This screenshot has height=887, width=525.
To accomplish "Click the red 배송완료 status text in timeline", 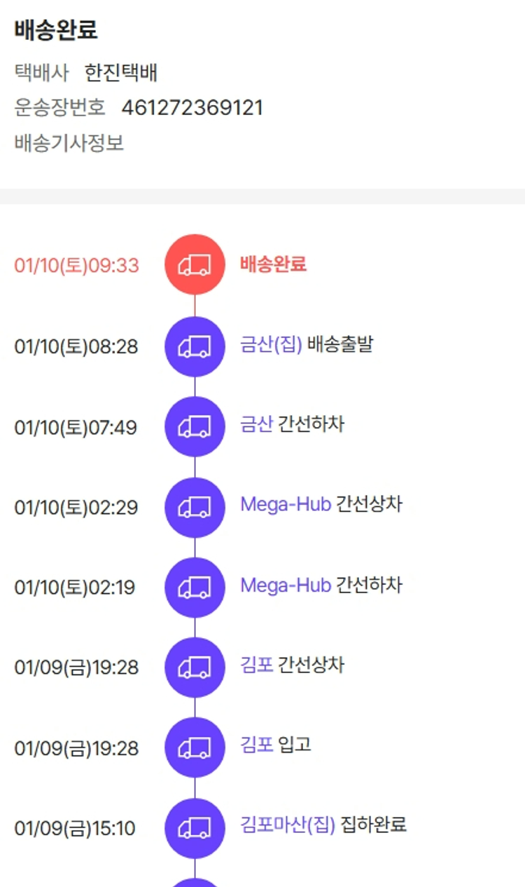I will pos(273,264).
